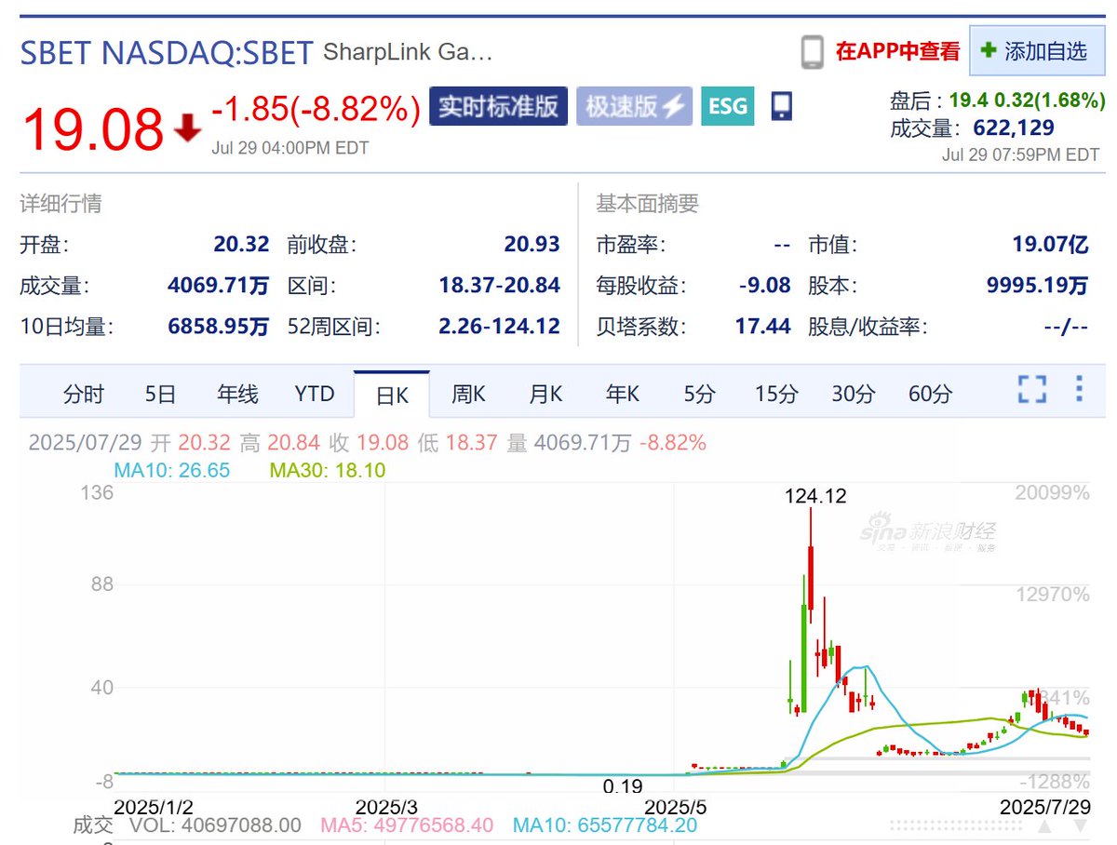Click the 成交量 value 4069.71万

[x=219, y=286]
